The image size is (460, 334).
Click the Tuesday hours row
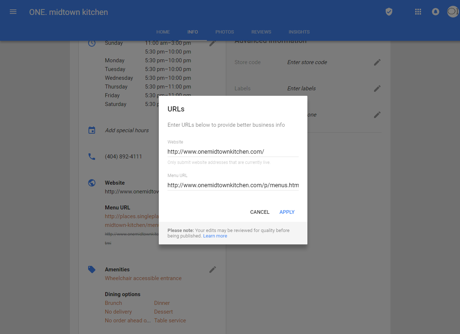click(148, 69)
